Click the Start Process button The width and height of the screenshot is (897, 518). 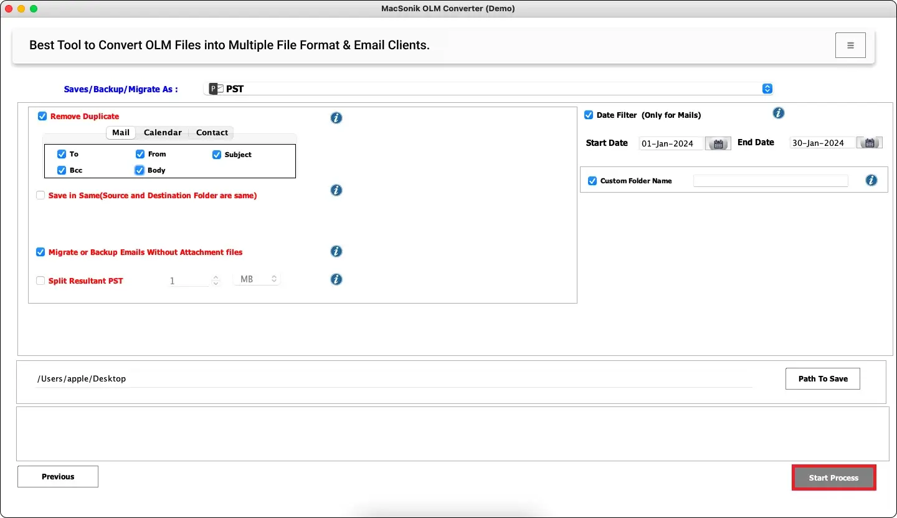(x=833, y=477)
